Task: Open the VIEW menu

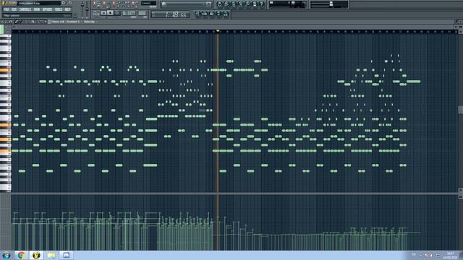Action: pyautogui.click(x=37, y=9)
